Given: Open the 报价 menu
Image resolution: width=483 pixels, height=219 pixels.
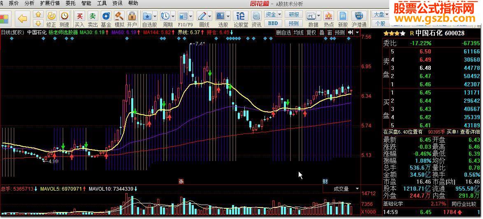Looking at the screenshot, I should [x=14, y=3].
